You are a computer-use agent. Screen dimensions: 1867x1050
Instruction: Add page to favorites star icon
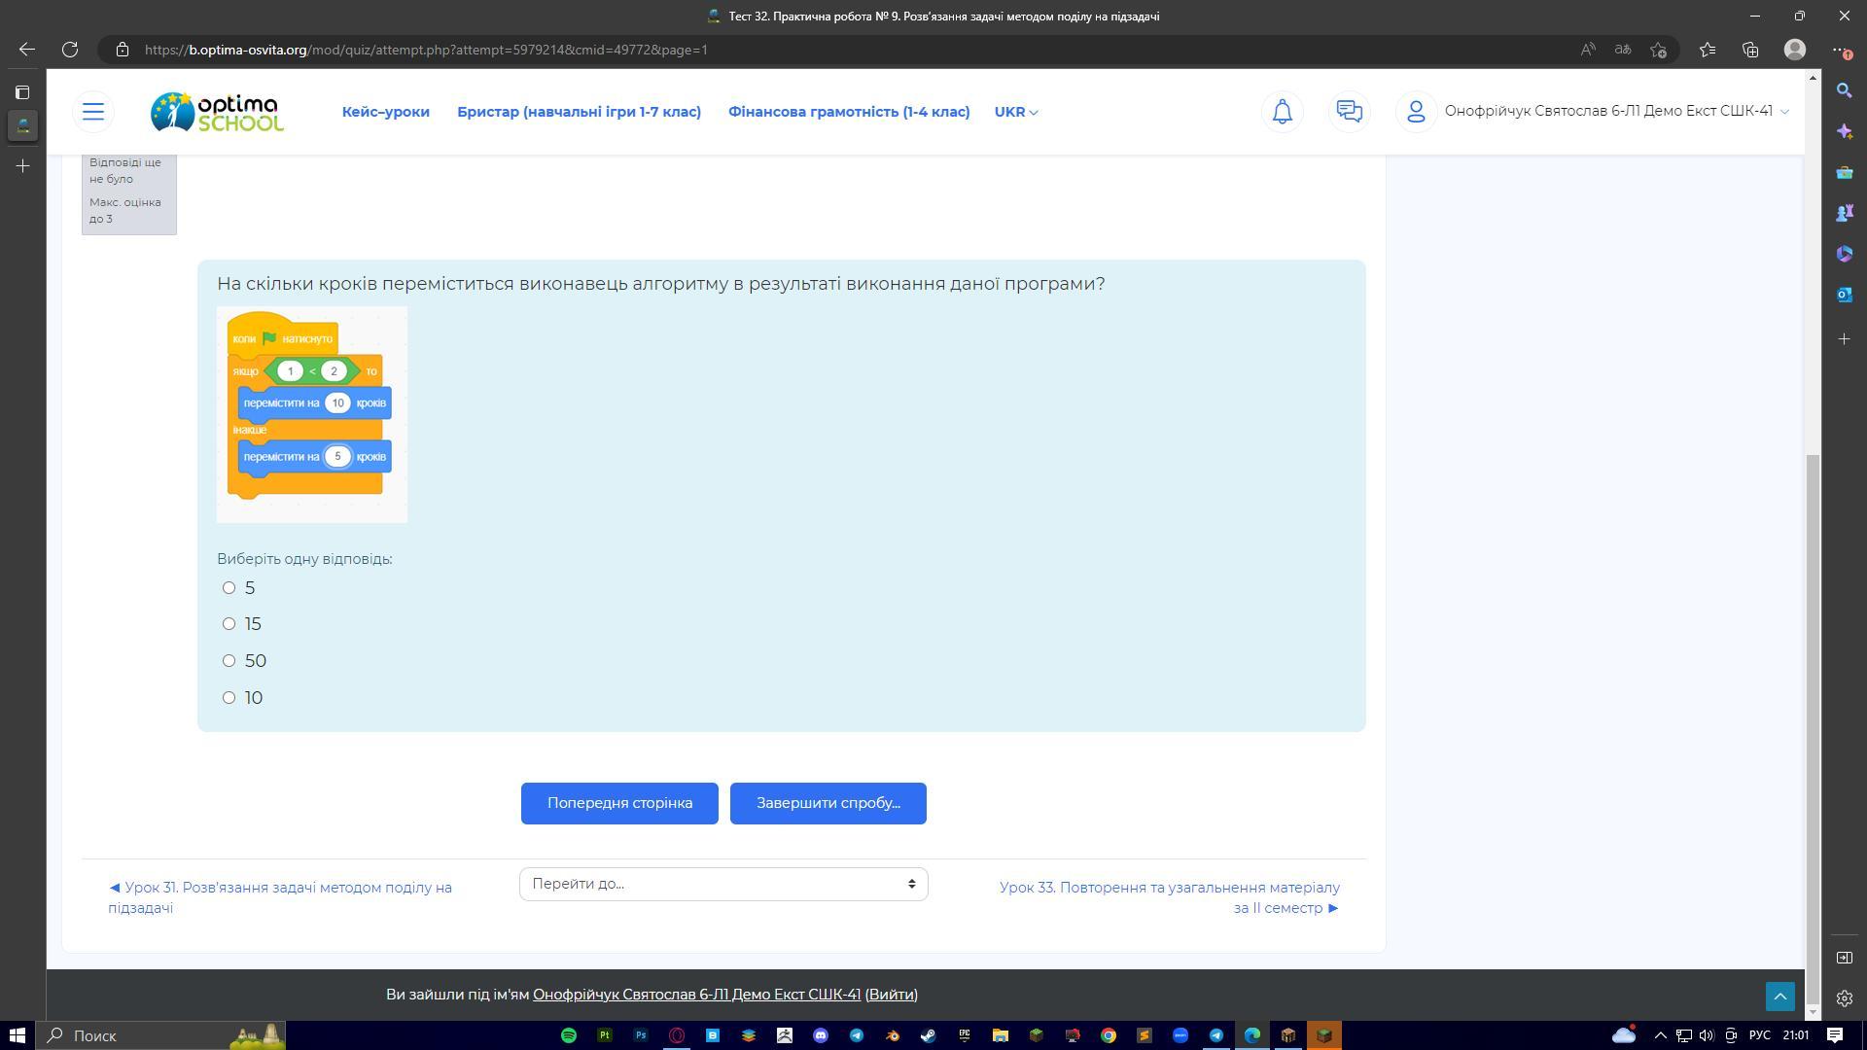1659,50
